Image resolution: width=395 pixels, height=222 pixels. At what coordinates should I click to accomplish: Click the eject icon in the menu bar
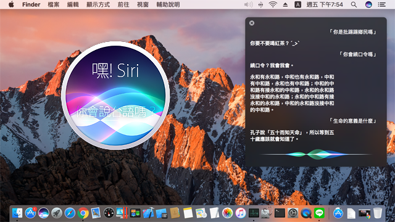pos(285,4)
